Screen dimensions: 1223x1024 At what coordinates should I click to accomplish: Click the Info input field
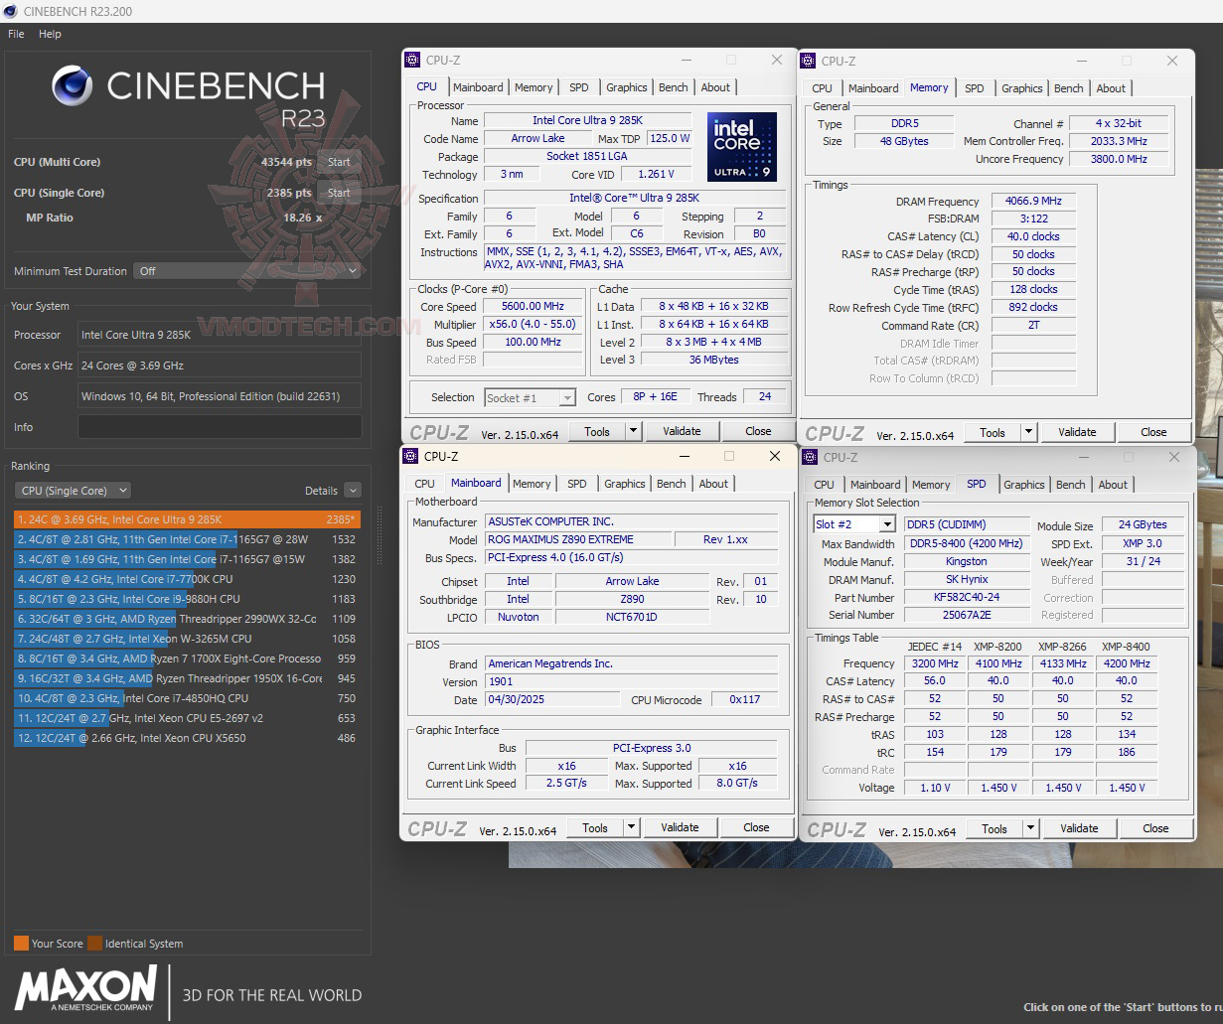click(220, 427)
